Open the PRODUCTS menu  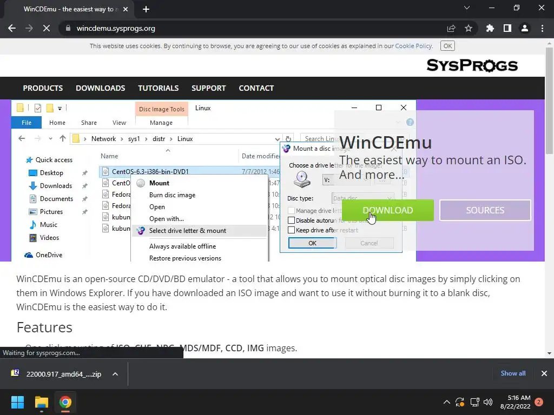point(43,88)
